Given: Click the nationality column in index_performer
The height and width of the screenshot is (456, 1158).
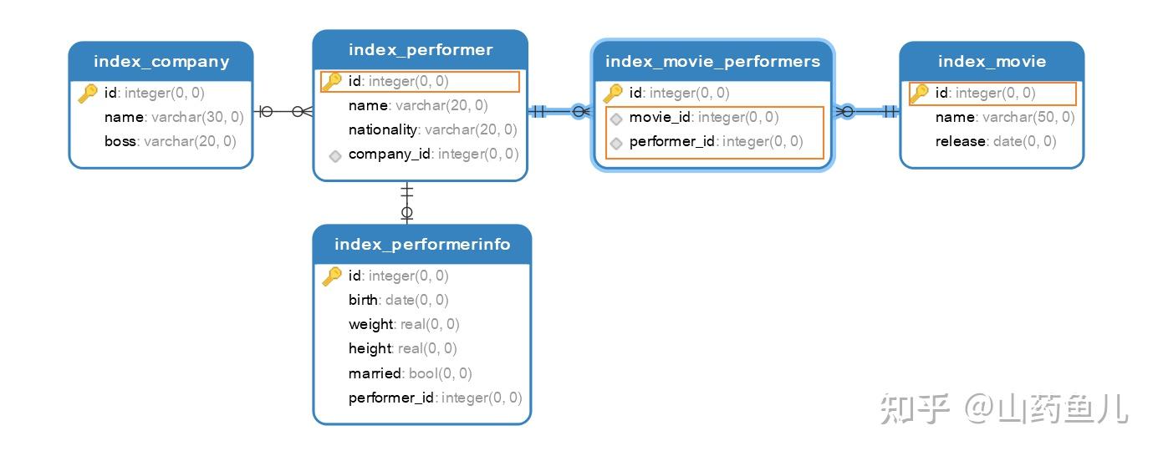Looking at the screenshot, I should (x=432, y=129).
